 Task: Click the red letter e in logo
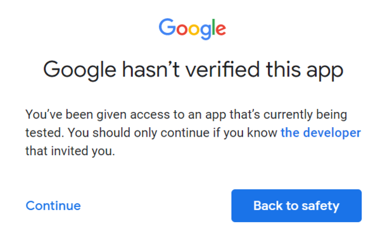(x=221, y=30)
